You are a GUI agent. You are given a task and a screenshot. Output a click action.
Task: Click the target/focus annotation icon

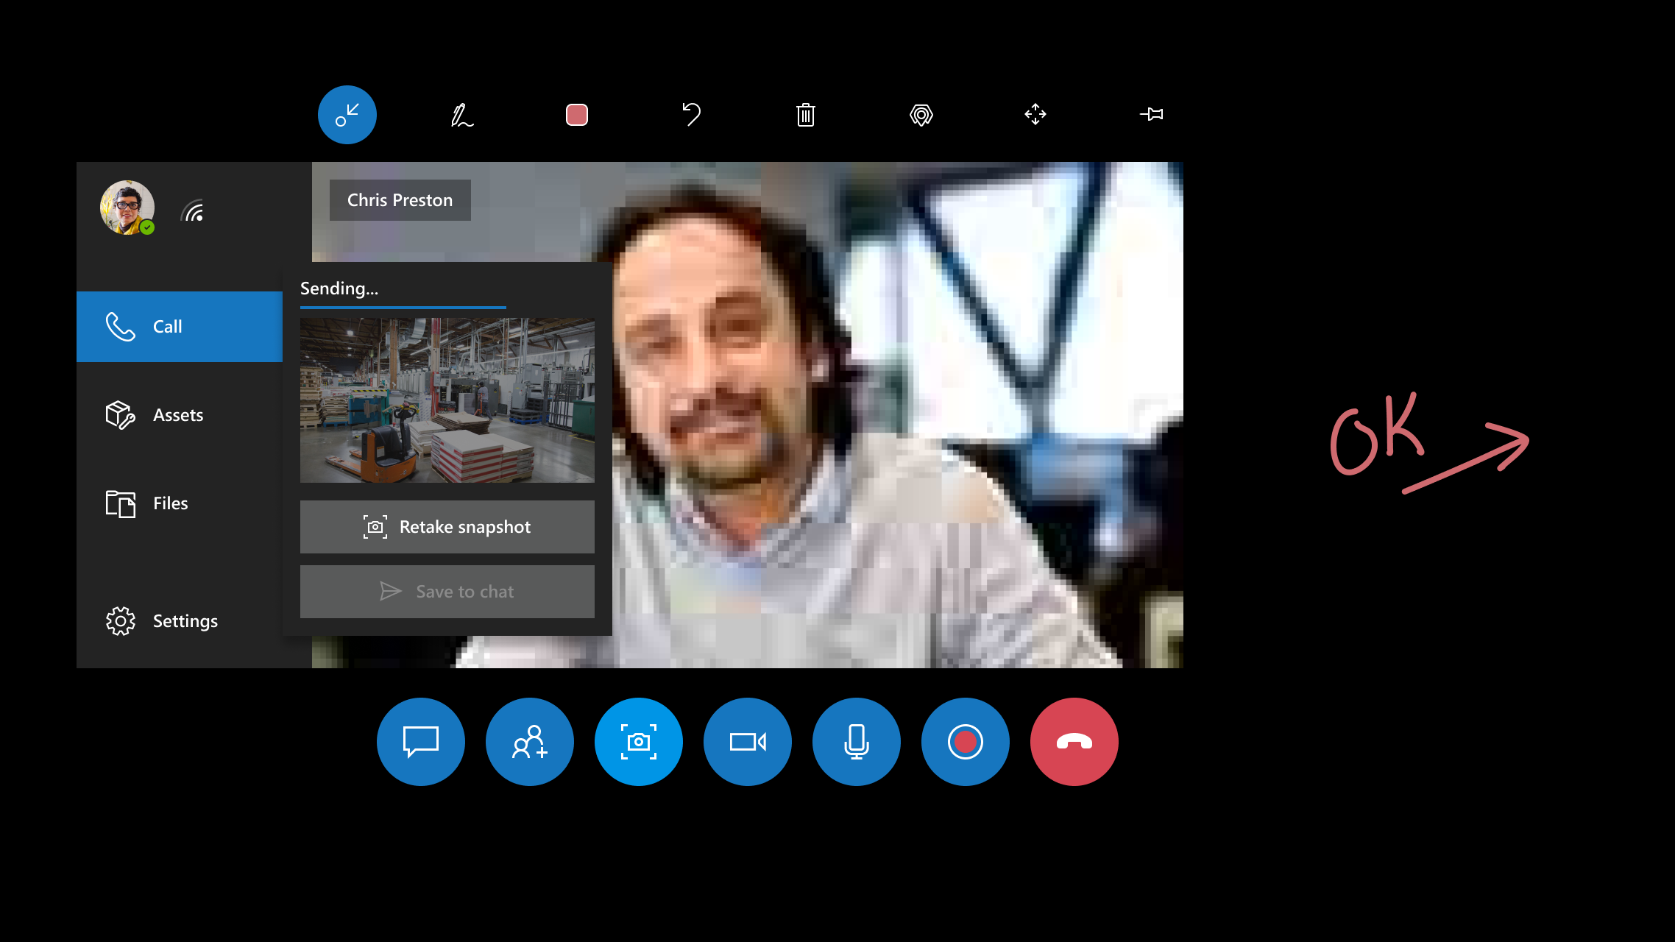(x=921, y=114)
